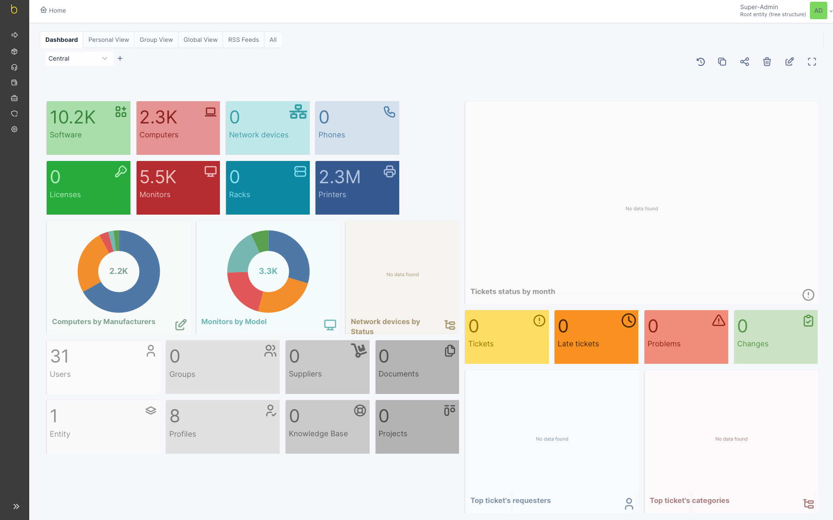The width and height of the screenshot is (833, 520).
Task: Click the edit dashboard pencil icon
Action: pyautogui.click(x=789, y=62)
